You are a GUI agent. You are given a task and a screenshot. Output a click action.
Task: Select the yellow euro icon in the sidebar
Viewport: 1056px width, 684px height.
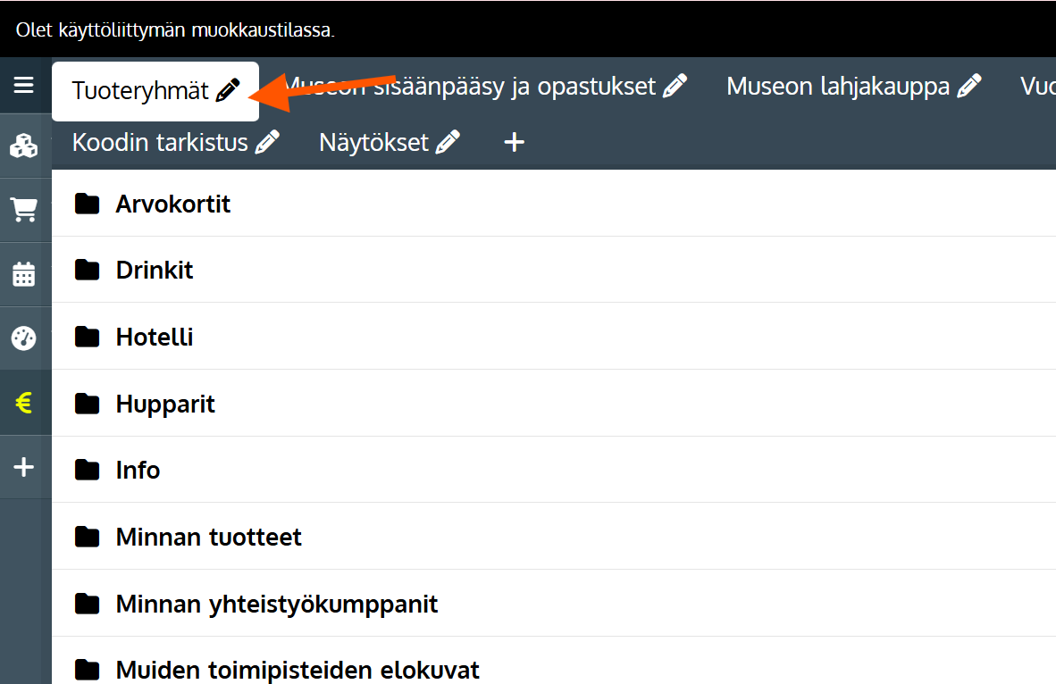(24, 404)
